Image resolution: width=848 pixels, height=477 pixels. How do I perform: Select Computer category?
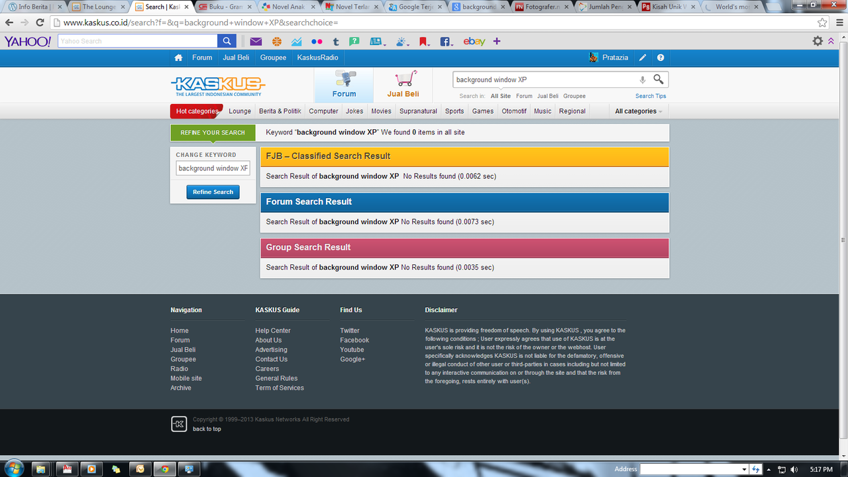pyautogui.click(x=323, y=111)
